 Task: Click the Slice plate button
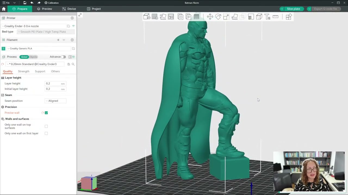coord(294,9)
